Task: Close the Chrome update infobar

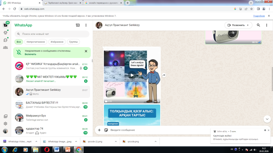Action: click(269, 16)
